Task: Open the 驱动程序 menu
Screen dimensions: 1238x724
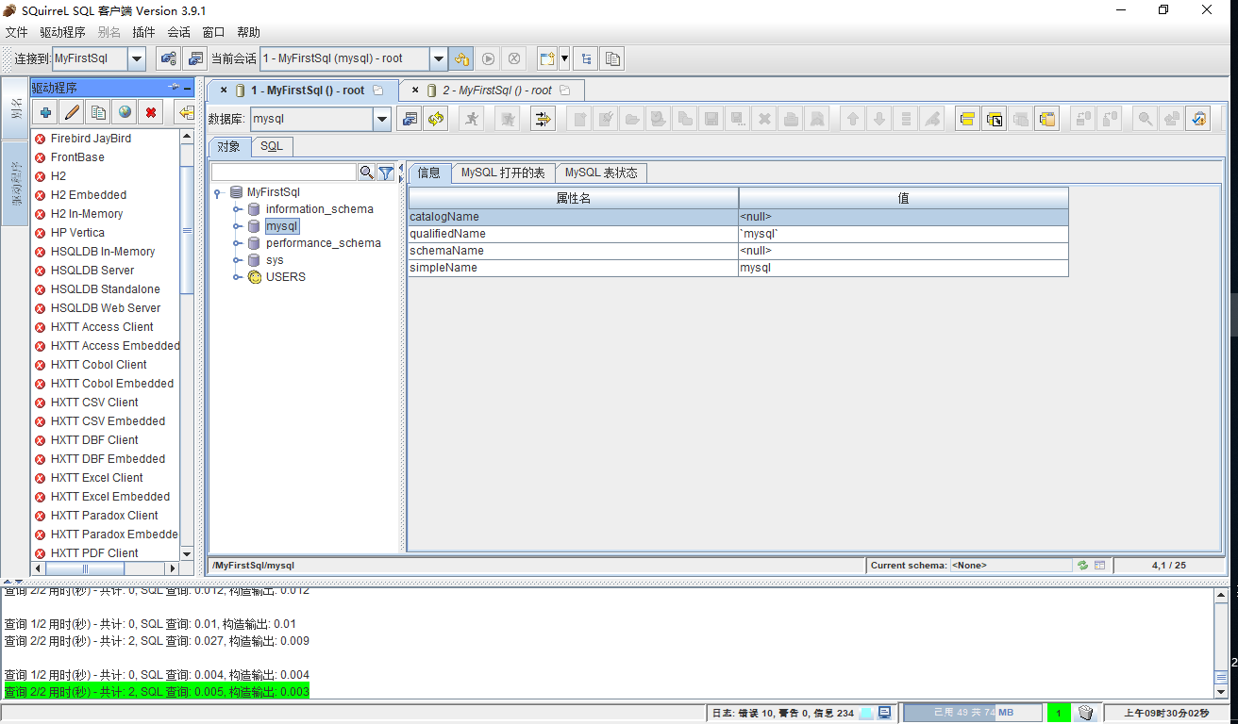Action: pos(62,32)
